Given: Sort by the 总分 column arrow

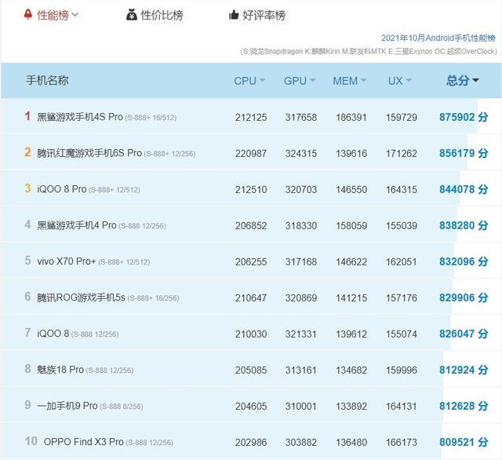Looking at the screenshot, I should point(476,80).
